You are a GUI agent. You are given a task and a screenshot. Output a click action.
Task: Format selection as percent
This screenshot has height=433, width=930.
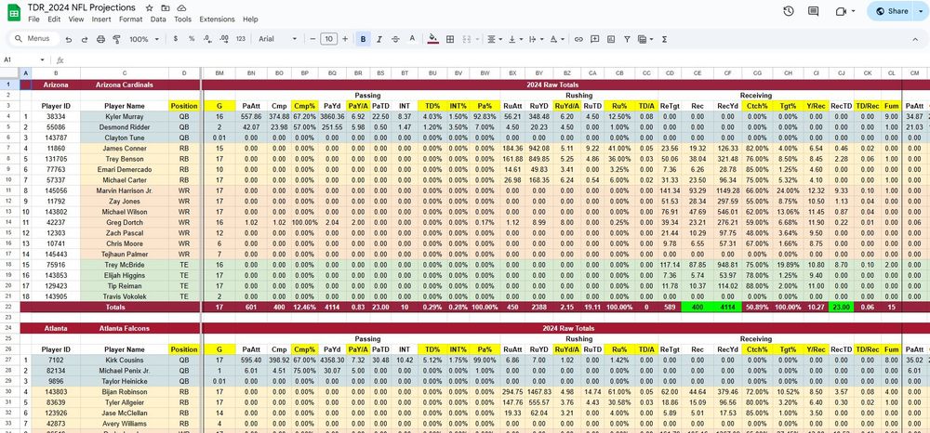point(192,39)
